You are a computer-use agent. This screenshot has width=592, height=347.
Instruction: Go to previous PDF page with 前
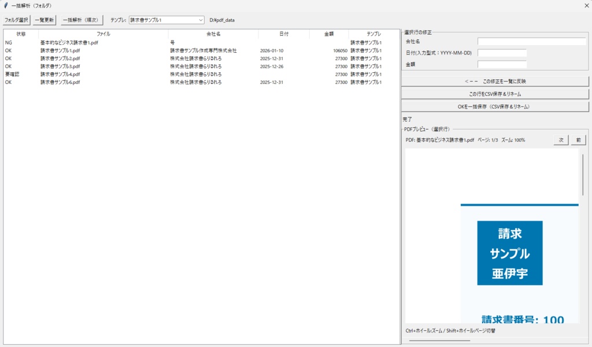tap(579, 139)
